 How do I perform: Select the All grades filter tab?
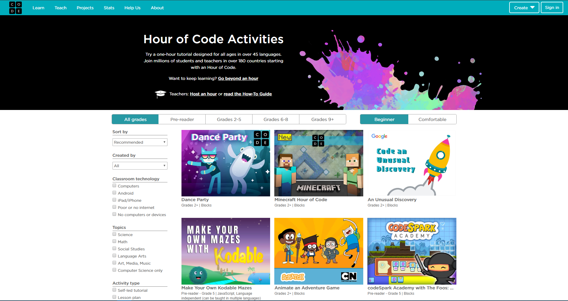135,119
